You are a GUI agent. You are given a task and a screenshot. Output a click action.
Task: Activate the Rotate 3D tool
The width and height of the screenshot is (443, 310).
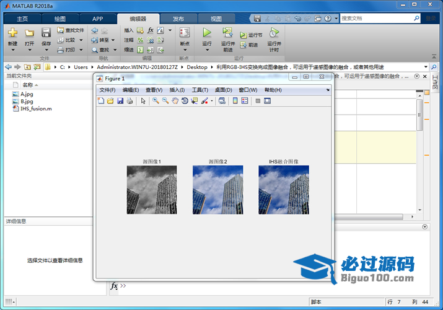click(x=185, y=101)
